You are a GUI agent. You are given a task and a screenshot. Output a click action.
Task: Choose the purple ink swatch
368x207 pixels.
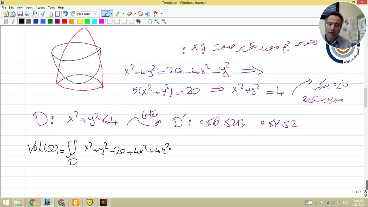click(x=57, y=21)
